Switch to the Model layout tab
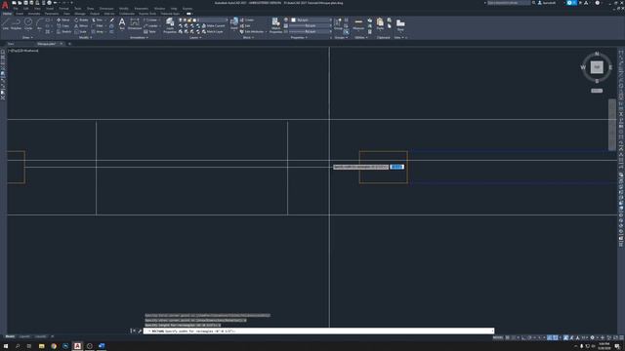The width and height of the screenshot is (625, 351). (10, 336)
